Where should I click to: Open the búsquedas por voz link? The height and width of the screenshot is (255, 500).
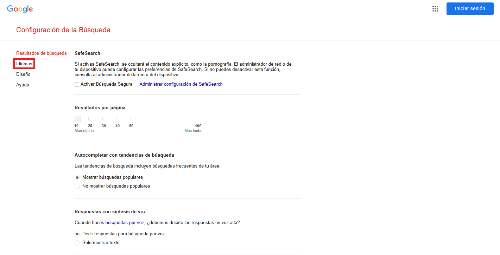(125, 222)
